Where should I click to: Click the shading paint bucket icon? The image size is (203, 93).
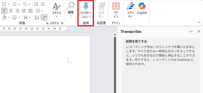[x=5, y=17]
